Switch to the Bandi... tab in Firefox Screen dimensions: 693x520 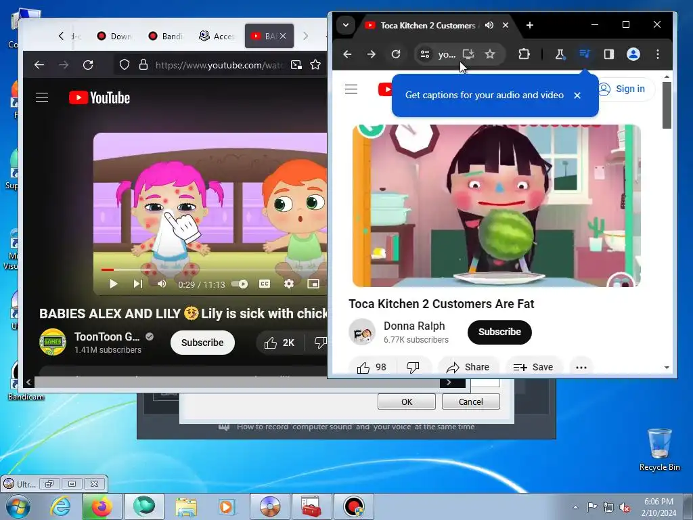(x=166, y=37)
